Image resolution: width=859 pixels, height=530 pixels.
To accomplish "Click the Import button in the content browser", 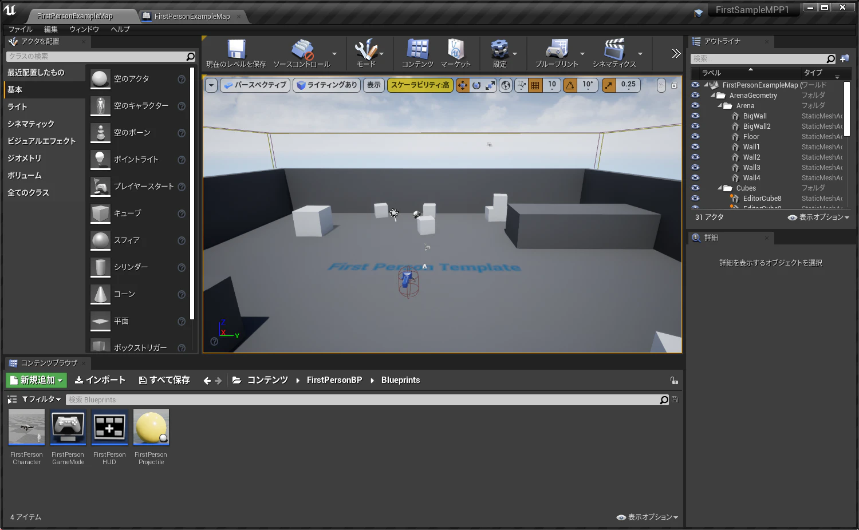I will click(100, 380).
